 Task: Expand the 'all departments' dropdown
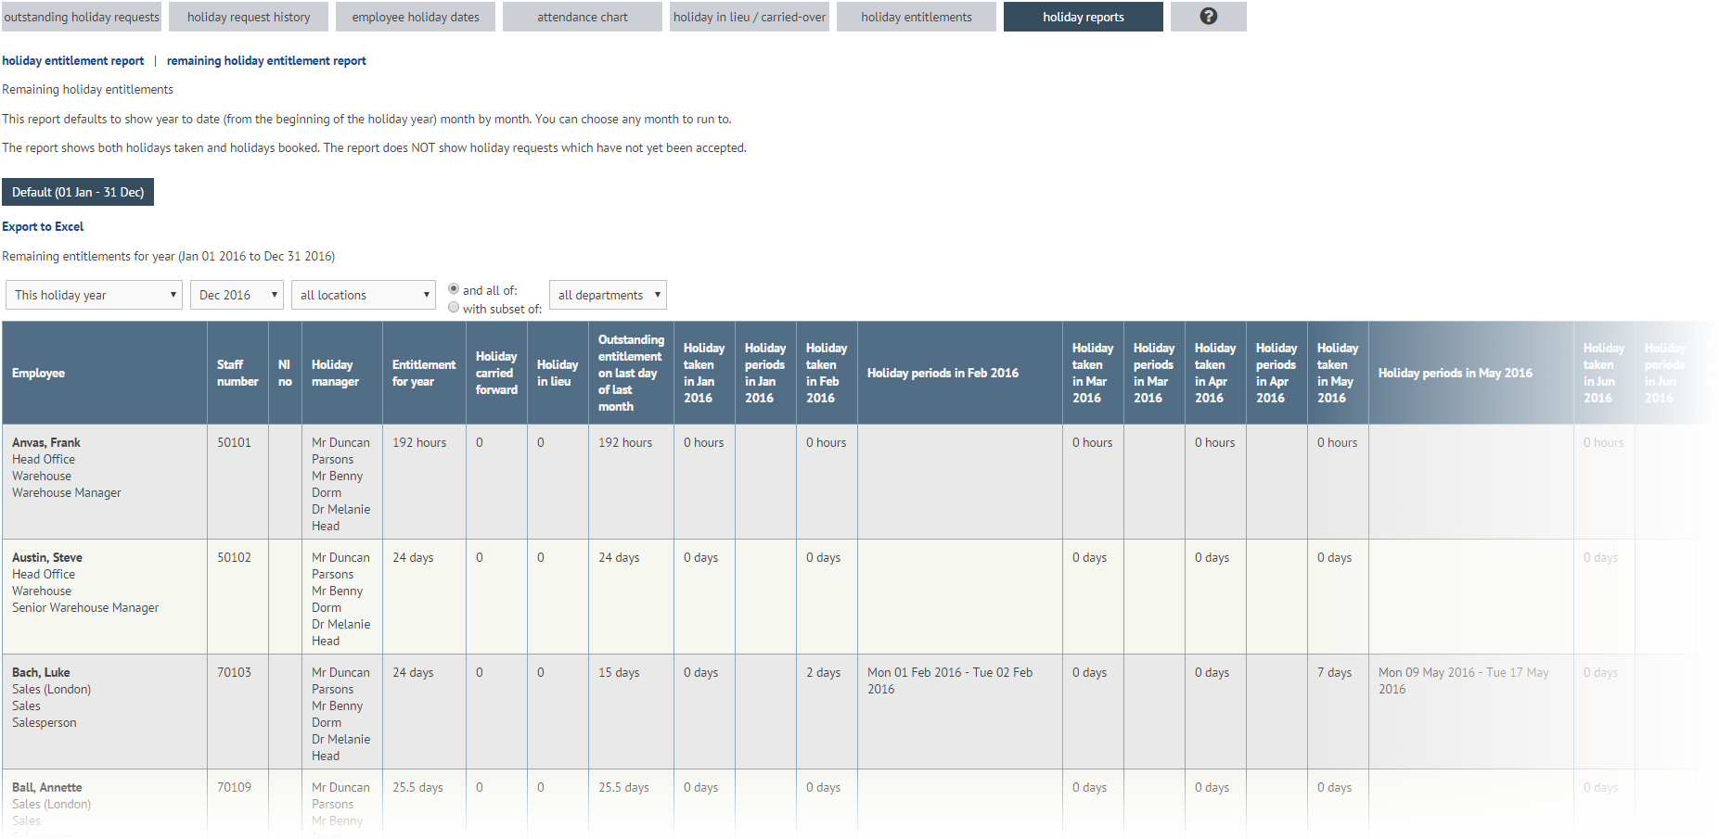(x=608, y=295)
